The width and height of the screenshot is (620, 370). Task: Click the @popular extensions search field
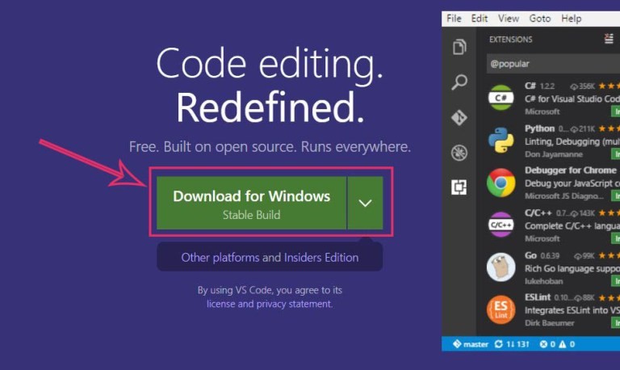(x=553, y=64)
